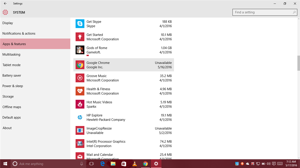The image size is (300, 168).
Task: Open the touch keyboard from the tray
Action: [280, 164]
